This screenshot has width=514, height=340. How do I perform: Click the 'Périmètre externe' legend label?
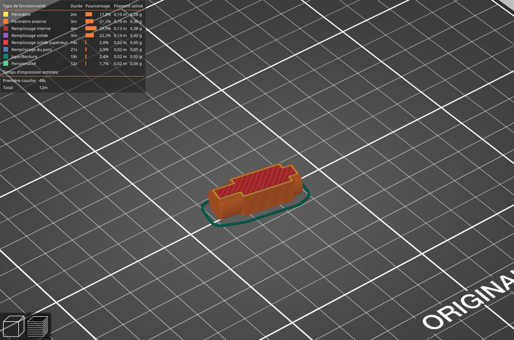(29, 21)
